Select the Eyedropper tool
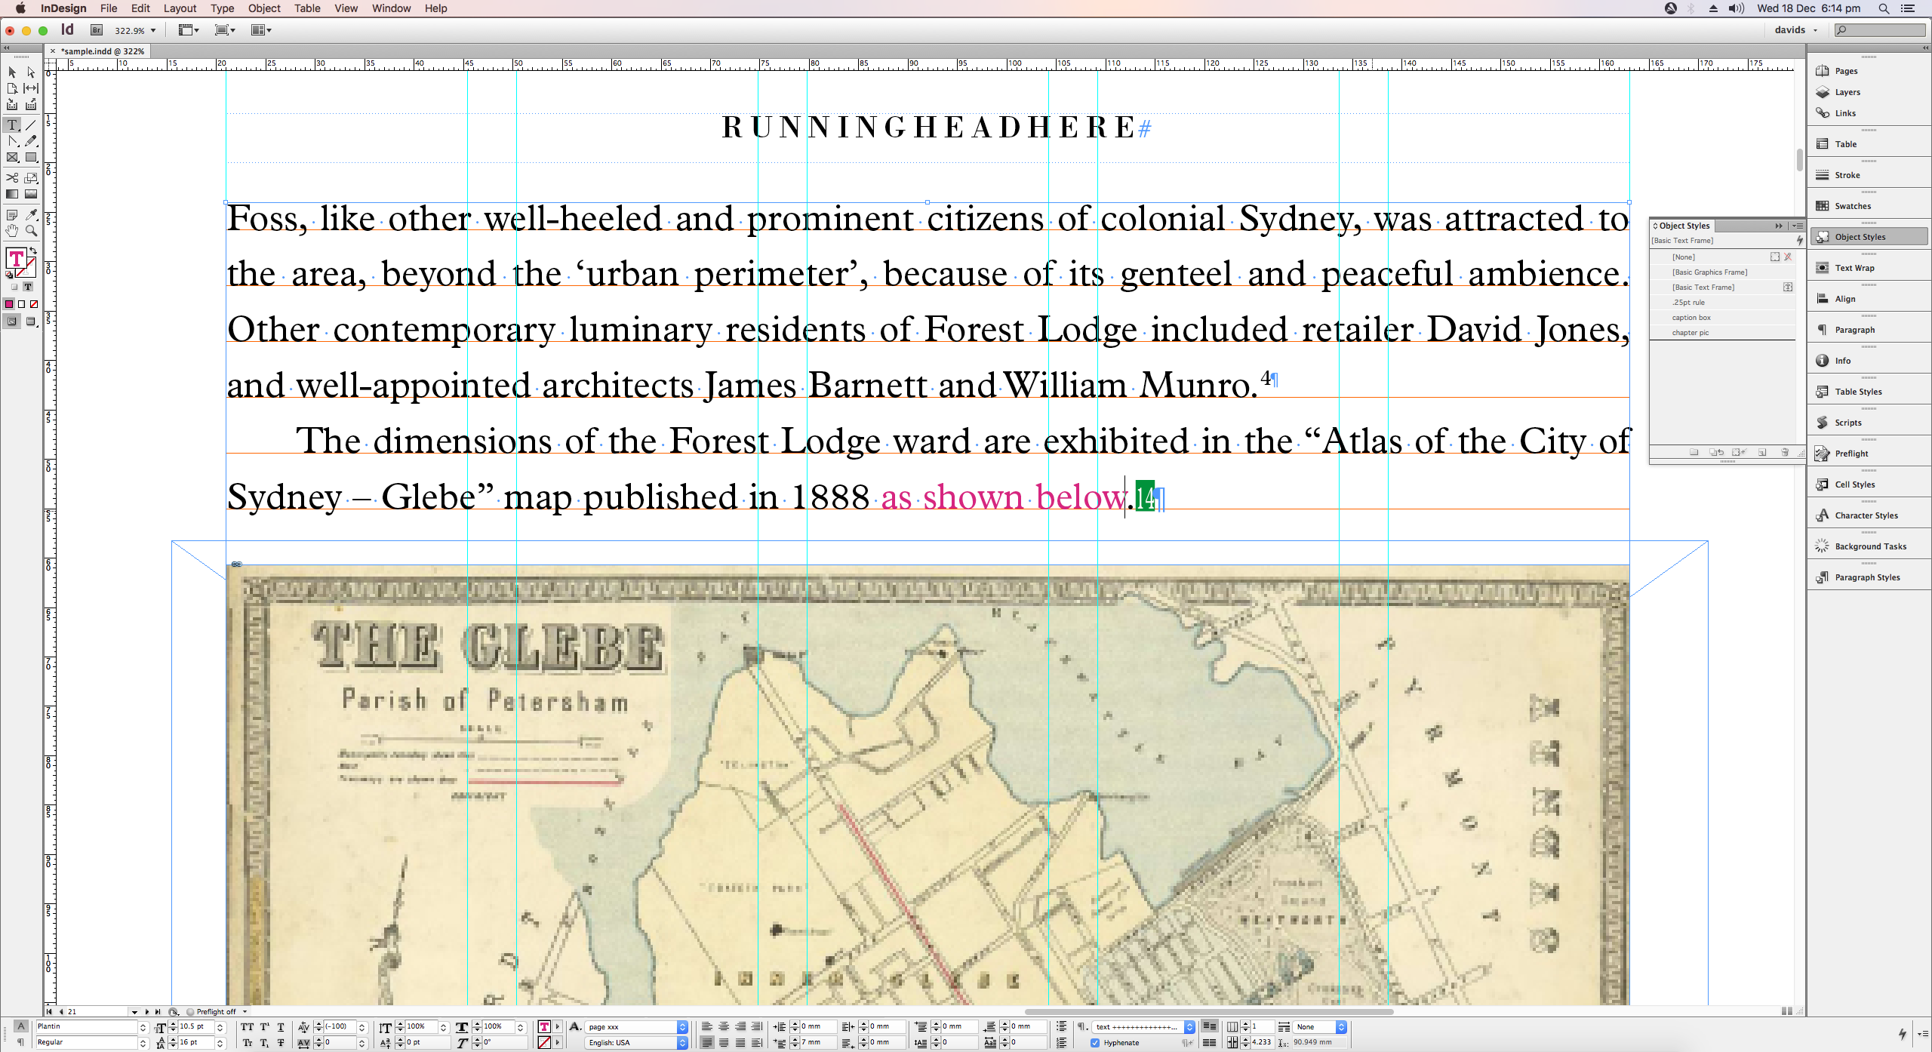This screenshot has width=1932, height=1052. click(31, 215)
